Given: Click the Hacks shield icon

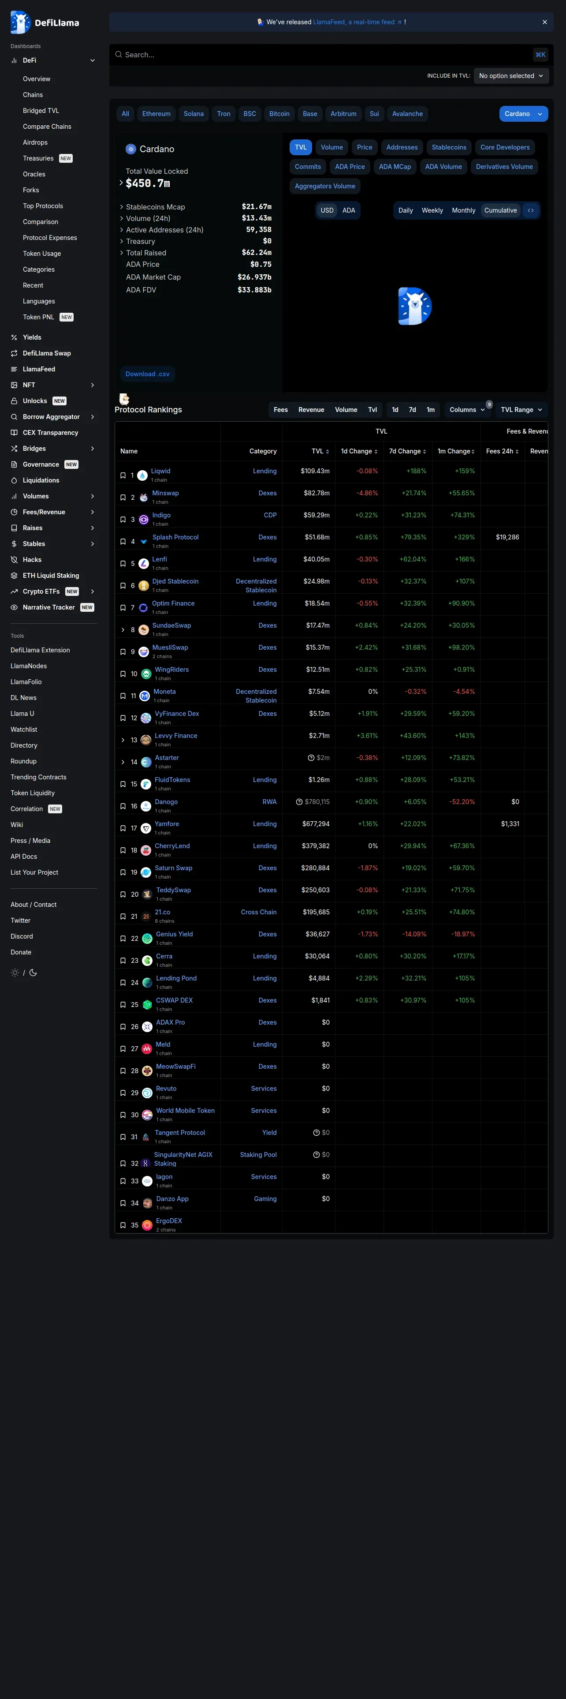Looking at the screenshot, I should (14, 560).
